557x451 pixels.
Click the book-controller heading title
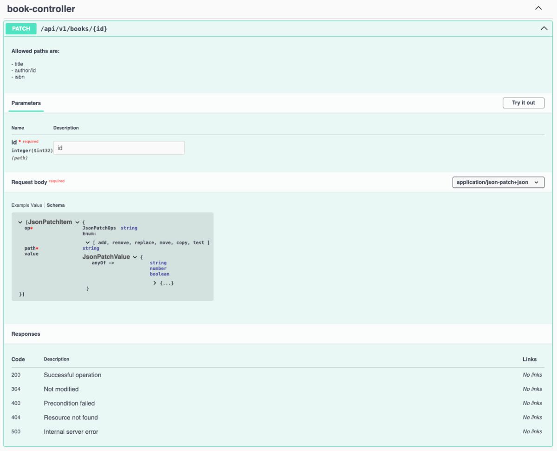coord(41,9)
